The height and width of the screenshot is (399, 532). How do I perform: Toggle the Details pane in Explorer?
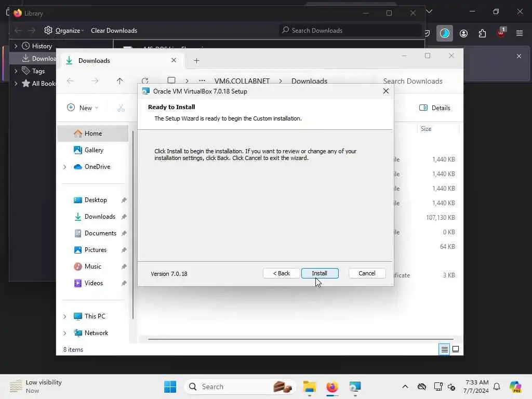[435, 108]
